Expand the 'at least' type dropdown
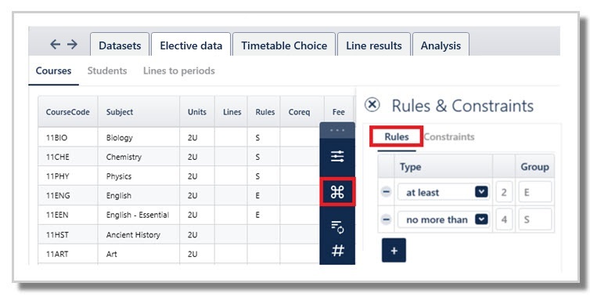This screenshot has height=297, width=590. point(481,192)
